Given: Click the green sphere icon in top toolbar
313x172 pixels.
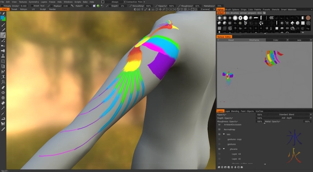Looking at the screenshot, I should (x=98, y=6).
